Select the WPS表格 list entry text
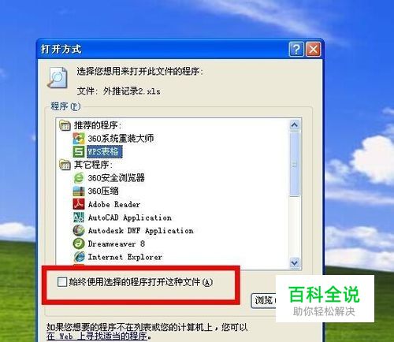This screenshot has width=394, height=342. point(102,152)
